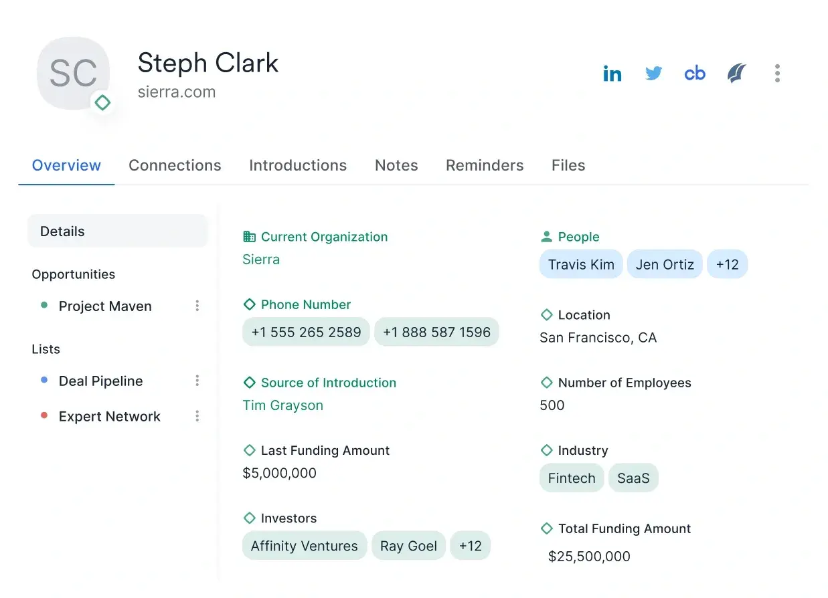
Task: Open the kebab menu beside Deal Pipeline
Action: click(197, 381)
